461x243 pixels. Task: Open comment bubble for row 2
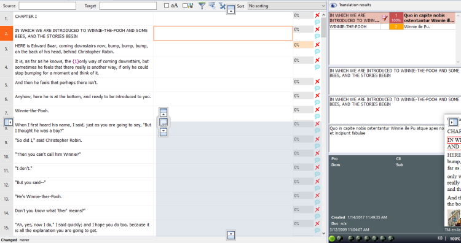coord(317,36)
